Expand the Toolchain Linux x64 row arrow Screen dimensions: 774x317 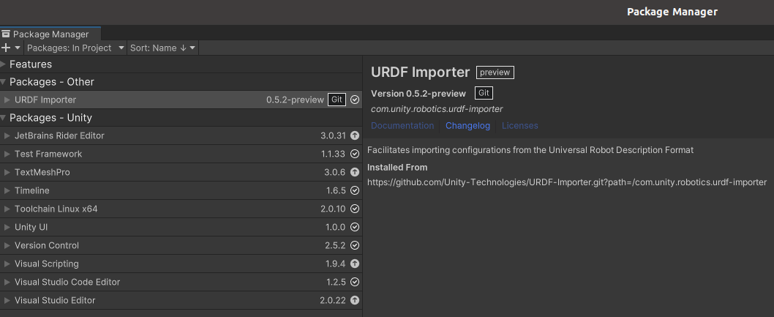point(7,209)
